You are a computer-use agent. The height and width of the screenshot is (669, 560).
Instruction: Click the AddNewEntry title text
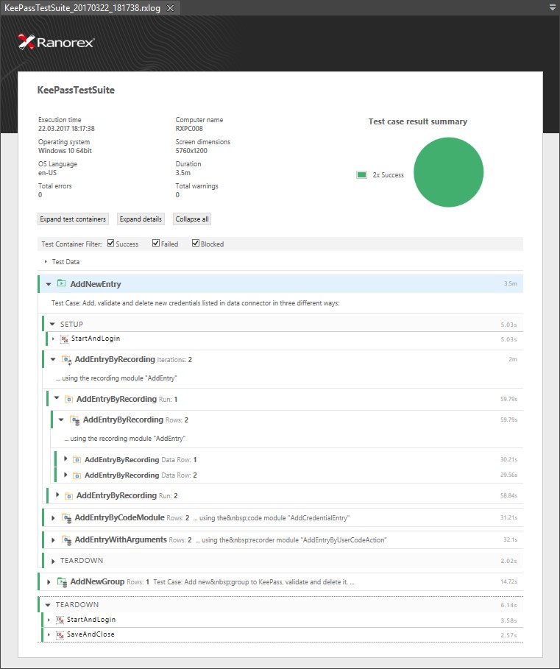96,284
